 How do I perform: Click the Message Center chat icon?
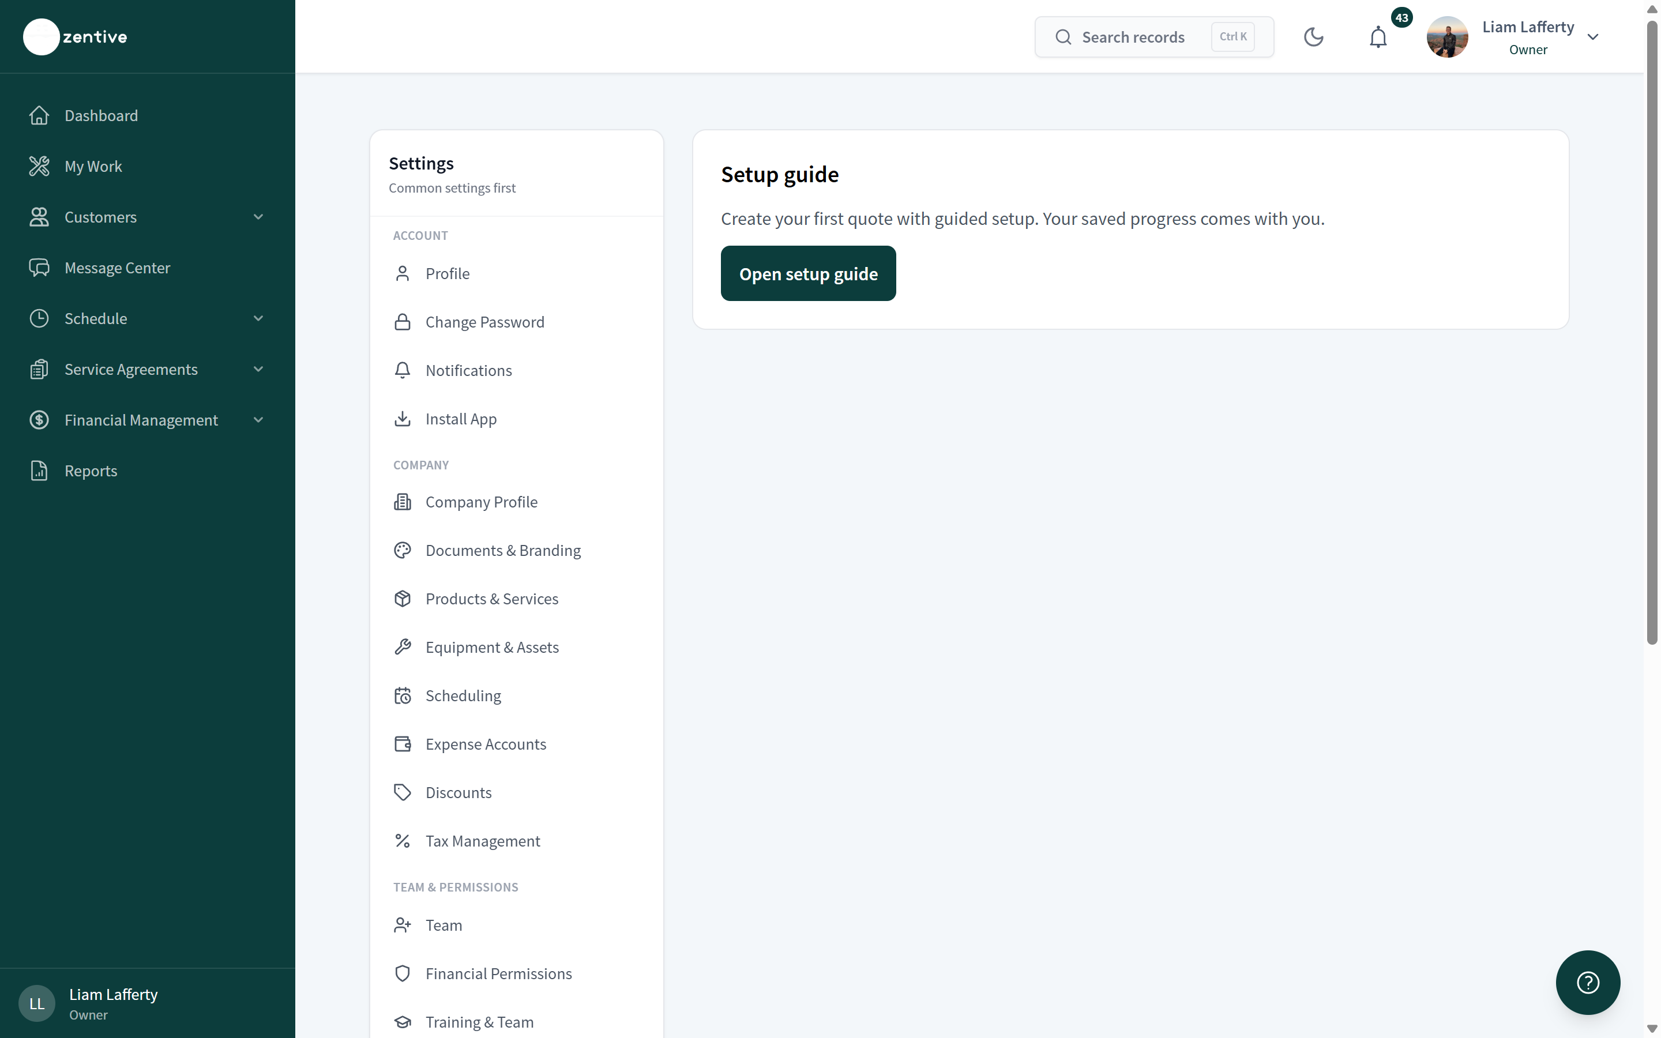[x=39, y=268]
